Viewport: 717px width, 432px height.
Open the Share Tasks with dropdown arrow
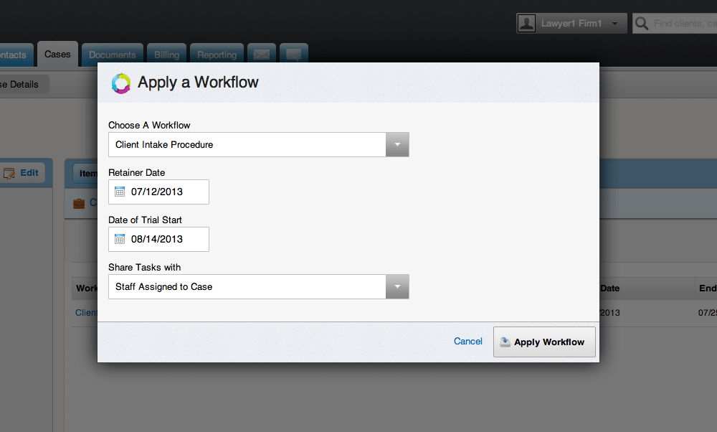pos(397,286)
